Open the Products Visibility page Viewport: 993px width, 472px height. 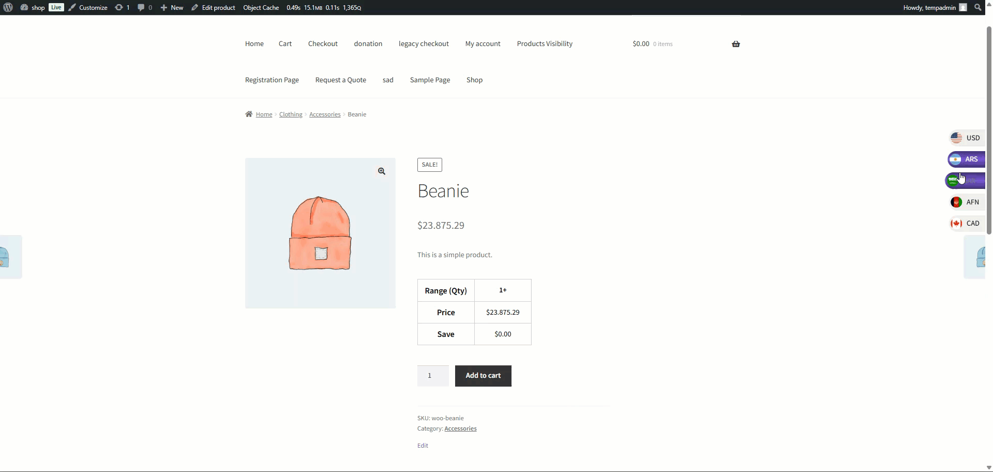point(545,43)
